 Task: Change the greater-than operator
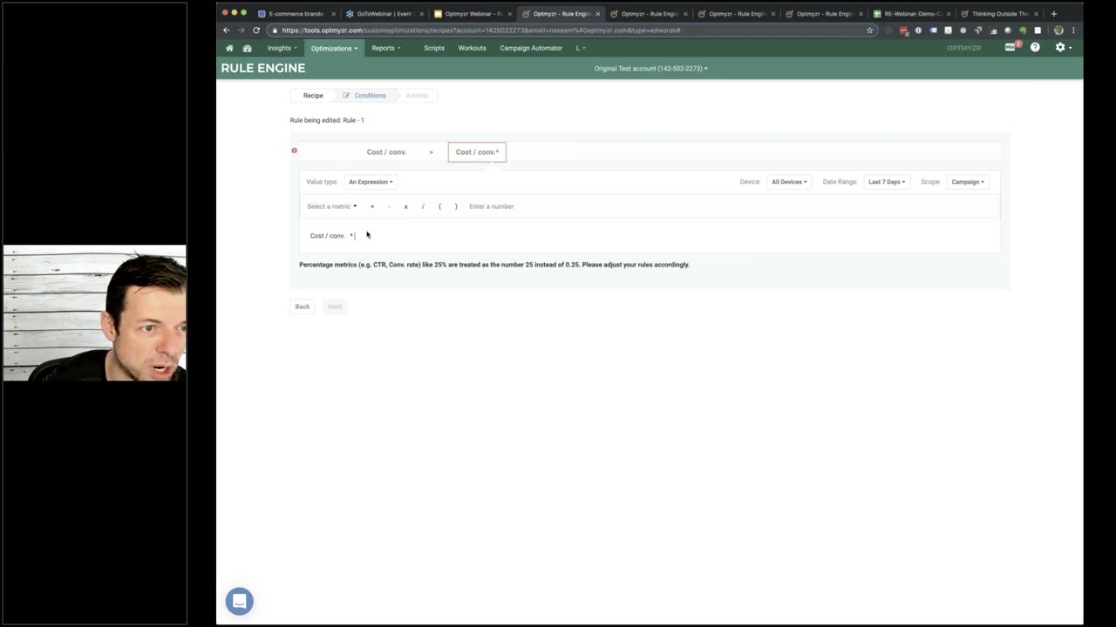click(x=431, y=152)
